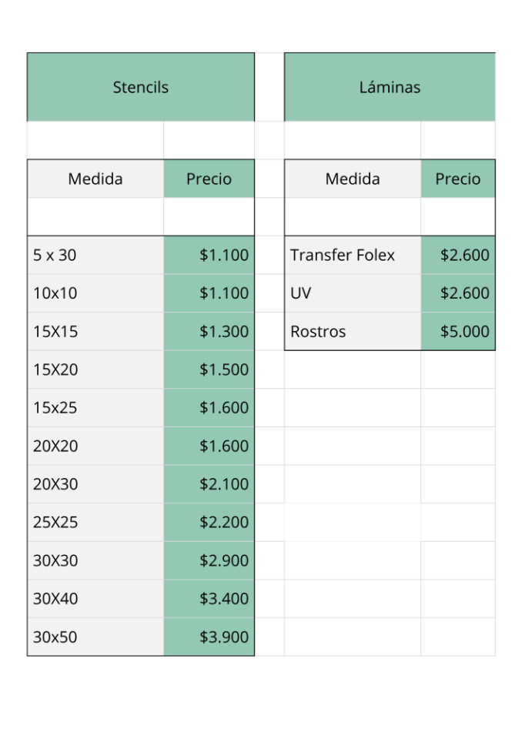Select the Precio header under Láminas

click(x=457, y=179)
